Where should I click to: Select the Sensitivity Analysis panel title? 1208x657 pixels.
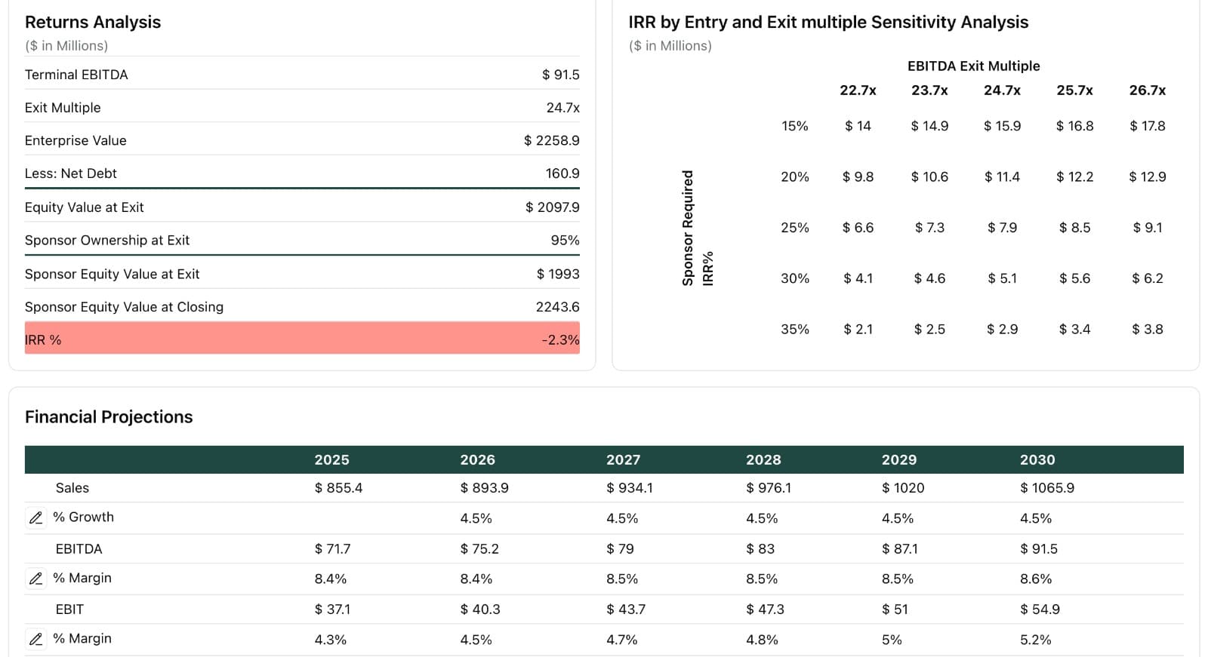click(x=827, y=22)
